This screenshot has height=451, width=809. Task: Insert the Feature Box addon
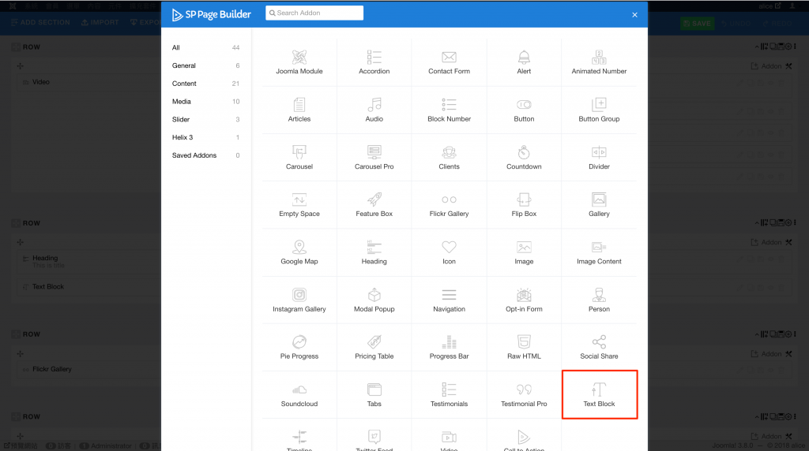[374, 205]
